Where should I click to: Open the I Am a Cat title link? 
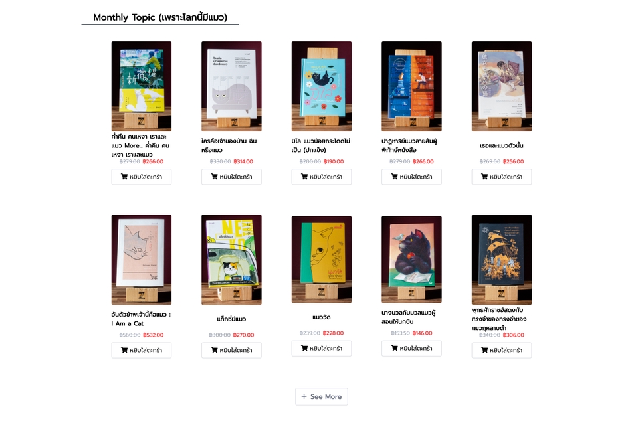(x=141, y=319)
